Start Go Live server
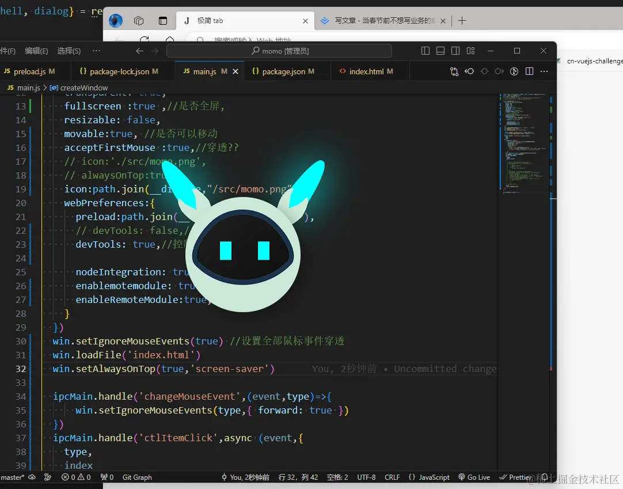This screenshot has width=623, height=489. click(474, 477)
